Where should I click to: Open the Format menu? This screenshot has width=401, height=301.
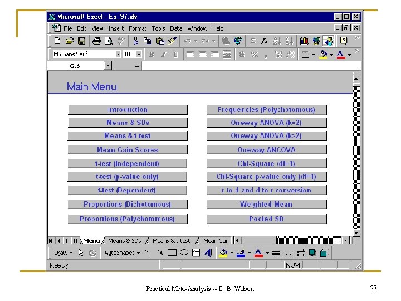[138, 28]
